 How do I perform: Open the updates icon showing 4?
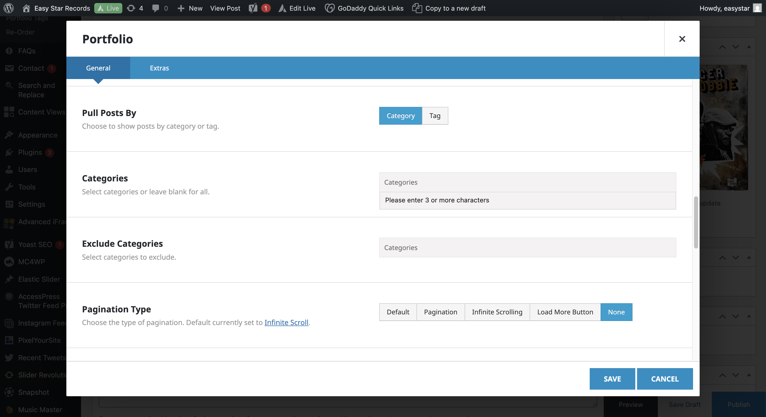click(x=131, y=8)
